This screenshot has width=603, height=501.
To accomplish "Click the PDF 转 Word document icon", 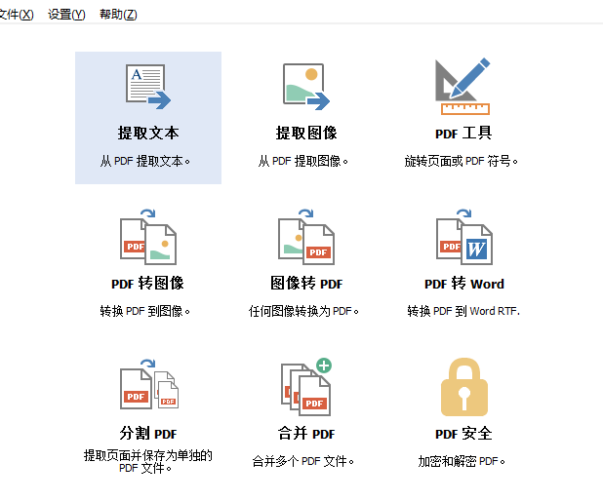I will click(x=463, y=237).
